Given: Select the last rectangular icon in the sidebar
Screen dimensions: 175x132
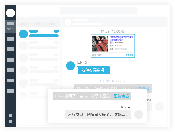Looking at the screenshot, I should tap(10, 91).
